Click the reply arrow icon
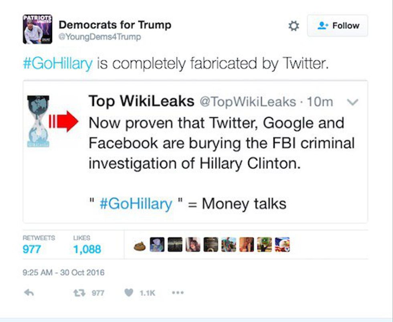The width and height of the screenshot is (393, 322). pyautogui.click(x=29, y=293)
